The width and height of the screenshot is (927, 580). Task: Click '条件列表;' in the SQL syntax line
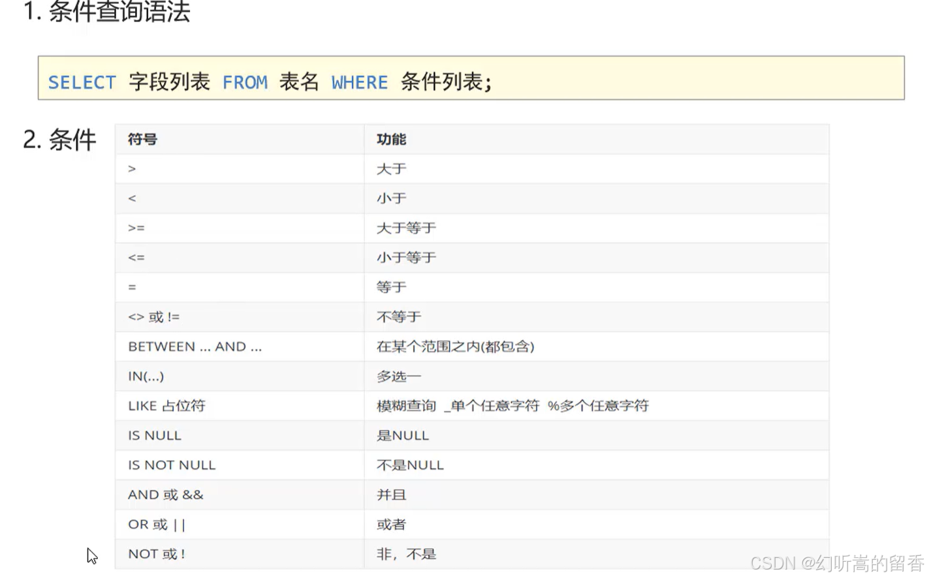447,82
